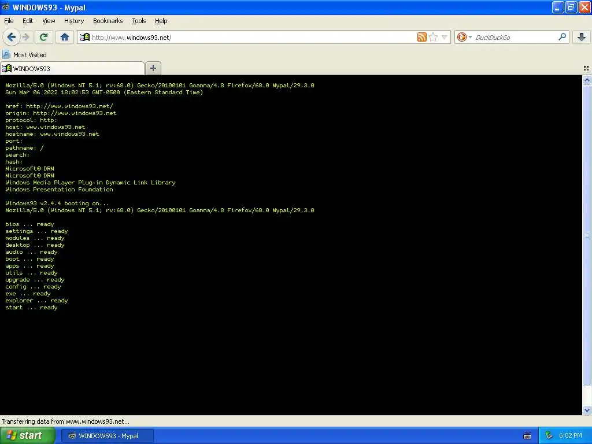Click the Forward arrow button
This screenshot has height=444, width=592.
[25, 37]
